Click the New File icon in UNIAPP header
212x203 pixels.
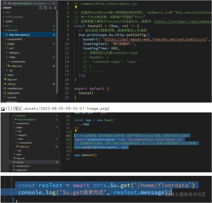point(40,8)
